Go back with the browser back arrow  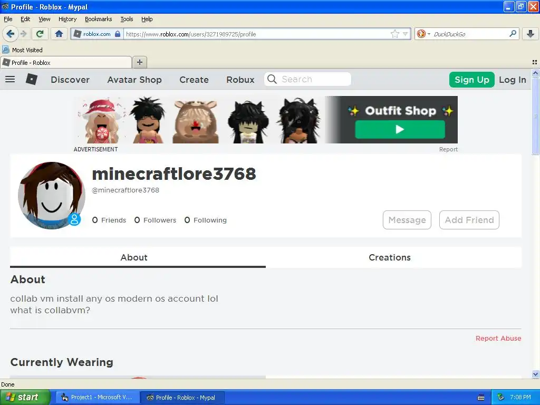coord(10,34)
